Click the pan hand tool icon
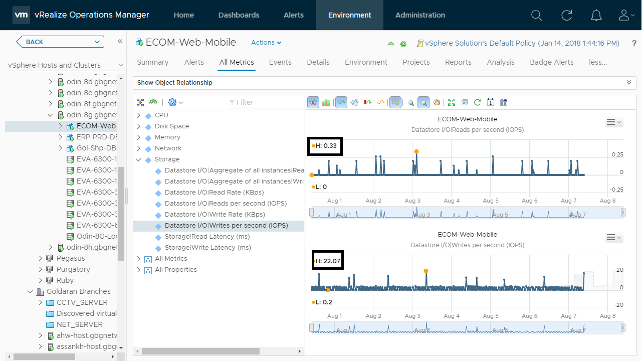The width and height of the screenshot is (642, 361). coord(437,102)
